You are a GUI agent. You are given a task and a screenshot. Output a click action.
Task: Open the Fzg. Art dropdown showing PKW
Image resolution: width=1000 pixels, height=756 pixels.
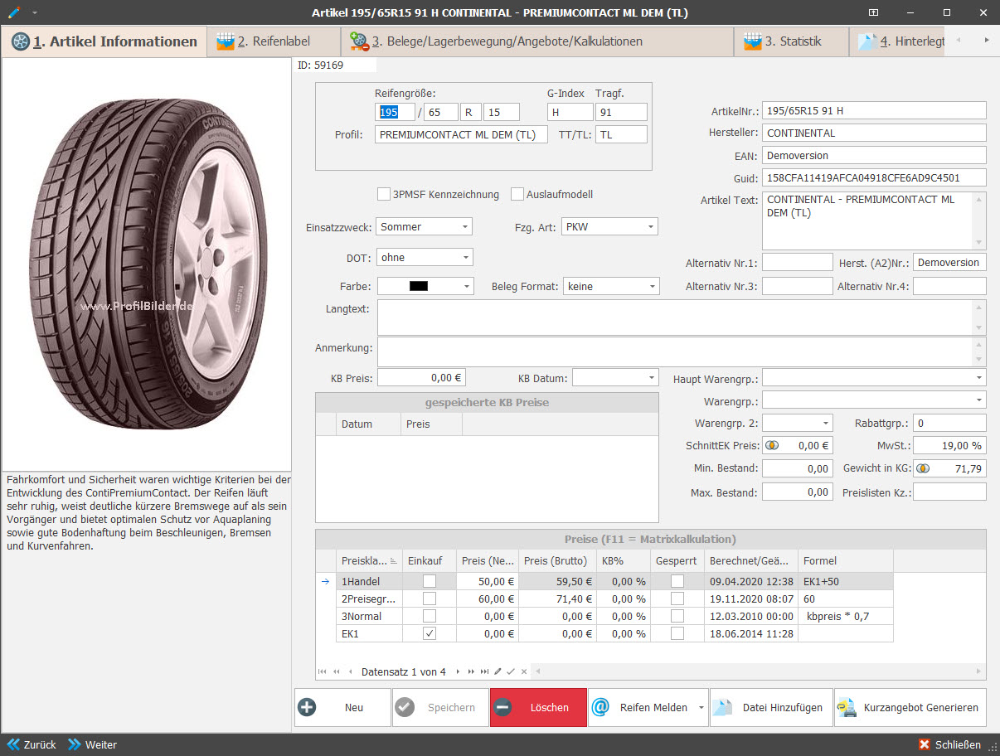(651, 226)
